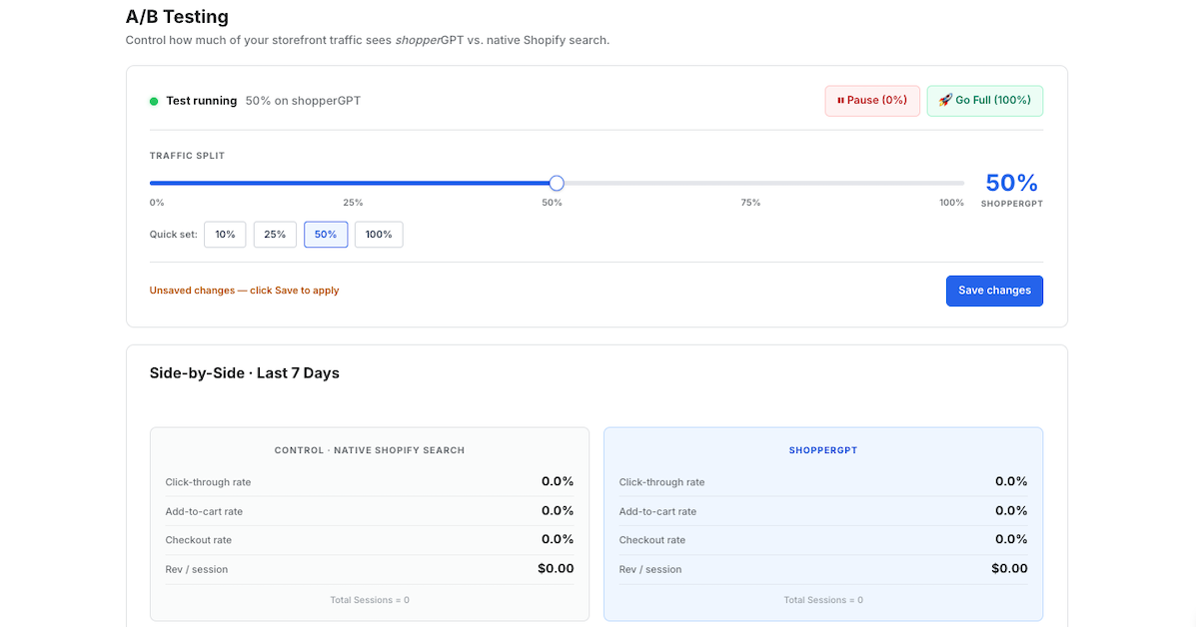This screenshot has width=1196, height=627.
Task: Click the Control card's 'Total Sessions = 0' text
Action: coord(369,600)
